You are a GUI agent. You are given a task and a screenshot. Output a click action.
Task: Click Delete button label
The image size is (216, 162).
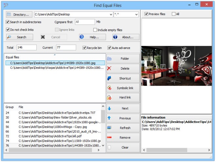pos(125,68)
